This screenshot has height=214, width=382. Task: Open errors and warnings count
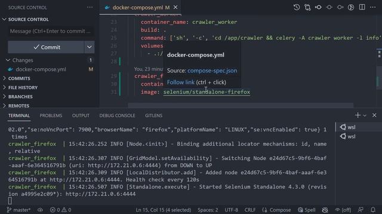click(x=61, y=210)
